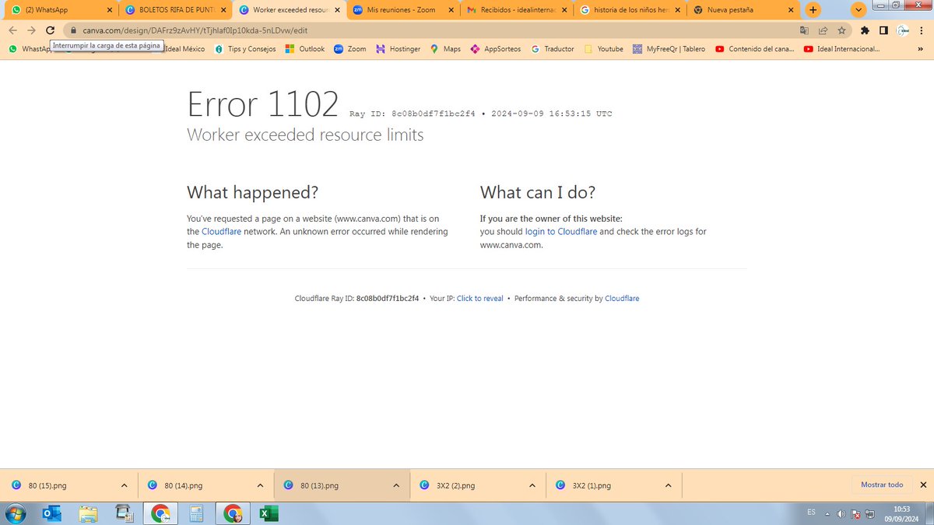Open the Calculator from the taskbar
This screenshot has width=934, height=525.
point(196,513)
